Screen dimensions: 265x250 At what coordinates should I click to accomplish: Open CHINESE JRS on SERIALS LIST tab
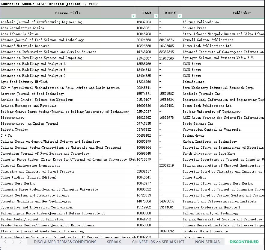pos(158,242)
